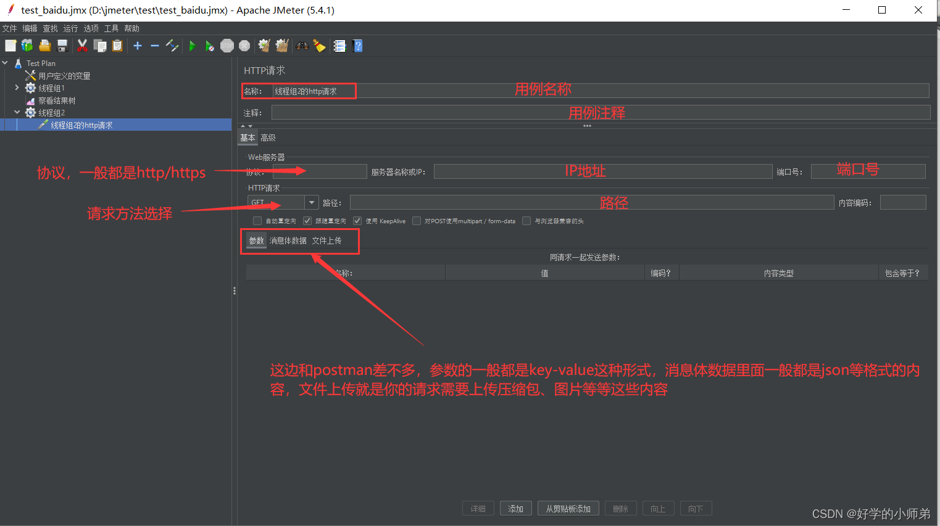Open the 选项 menu
Image resolution: width=940 pixels, height=526 pixels.
coord(91,28)
